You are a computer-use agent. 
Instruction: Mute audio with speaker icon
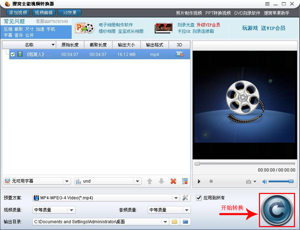(x=265, y=182)
